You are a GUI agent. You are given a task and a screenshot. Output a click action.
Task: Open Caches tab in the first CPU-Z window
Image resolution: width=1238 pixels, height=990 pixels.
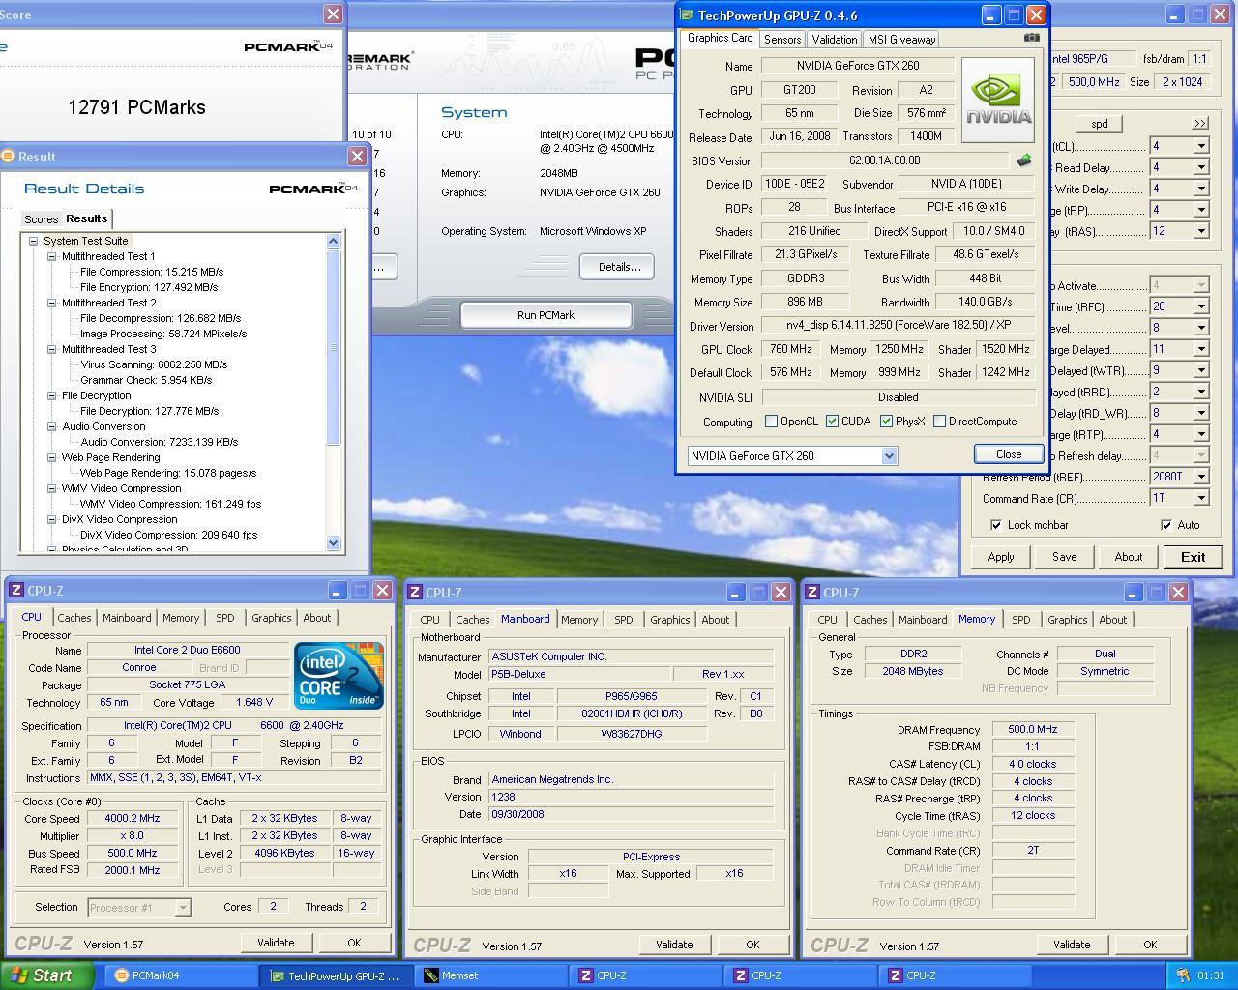(x=74, y=618)
